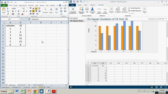This screenshot has height=94, width=168.
Task: Open the Two Samples inference dropdown
Action: tap(105, 10)
